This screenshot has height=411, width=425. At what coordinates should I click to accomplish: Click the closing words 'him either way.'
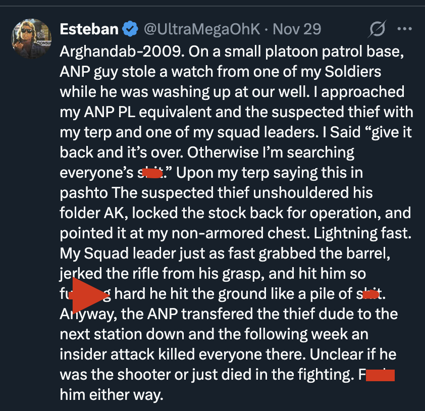(x=112, y=395)
